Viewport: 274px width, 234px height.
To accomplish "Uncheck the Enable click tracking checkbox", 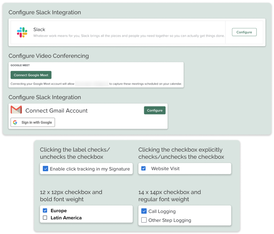I will (x=45, y=169).
